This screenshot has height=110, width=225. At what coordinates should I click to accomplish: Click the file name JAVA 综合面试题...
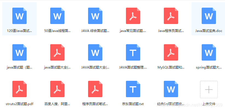(x=95, y=31)
